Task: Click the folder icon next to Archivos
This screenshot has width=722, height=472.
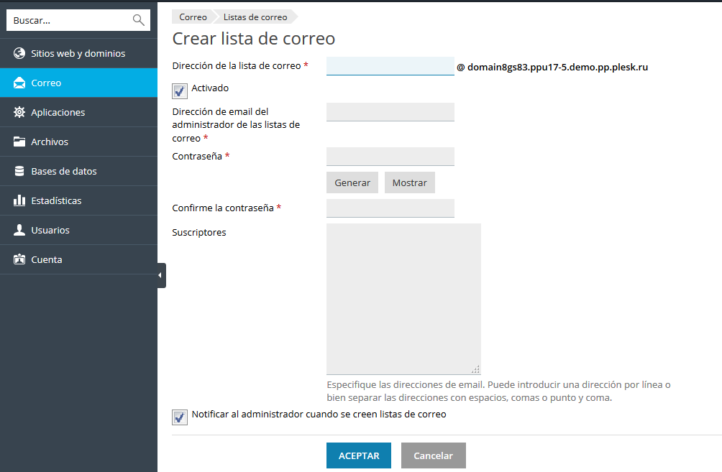Action: click(19, 142)
